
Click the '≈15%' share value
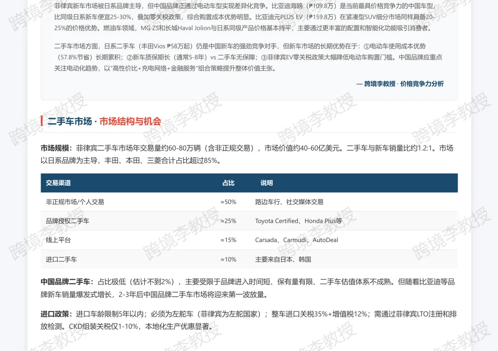[x=228, y=240]
